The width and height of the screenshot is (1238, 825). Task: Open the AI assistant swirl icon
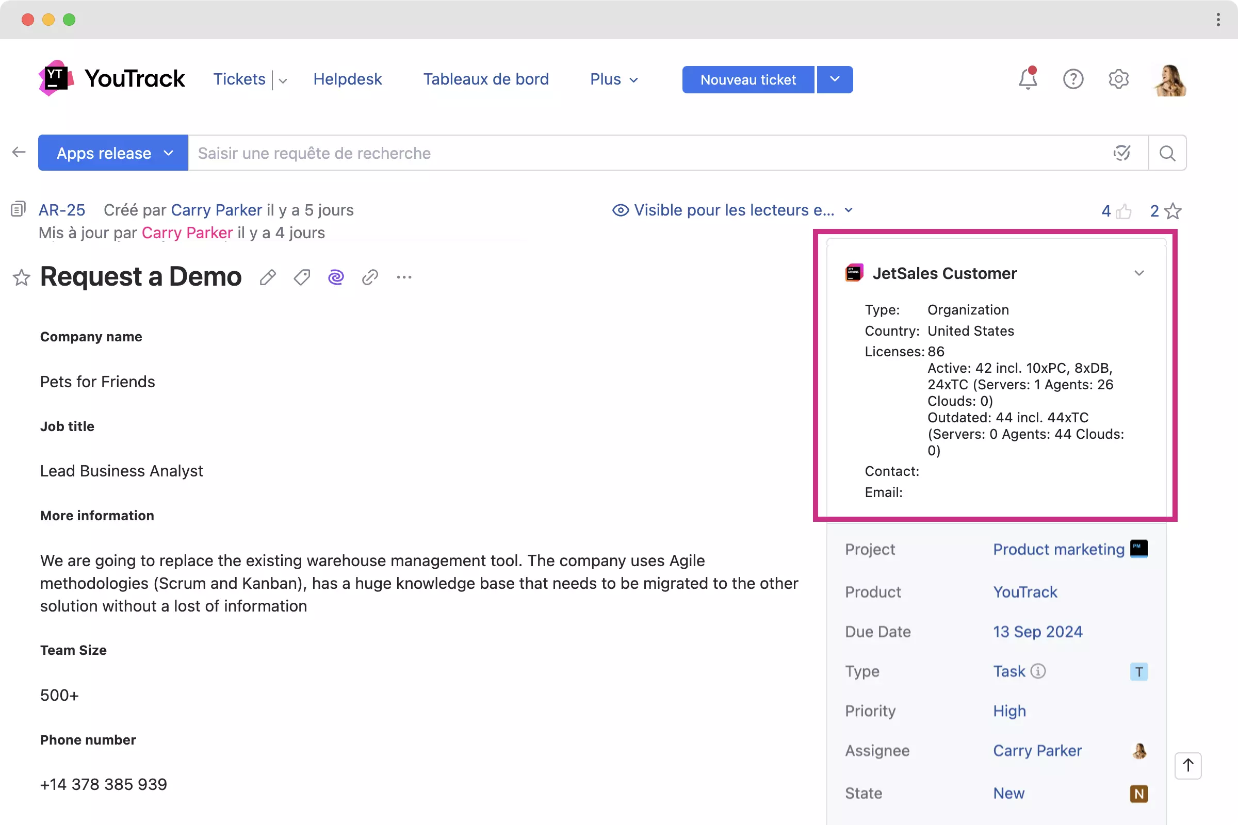click(x=336, y=277)
